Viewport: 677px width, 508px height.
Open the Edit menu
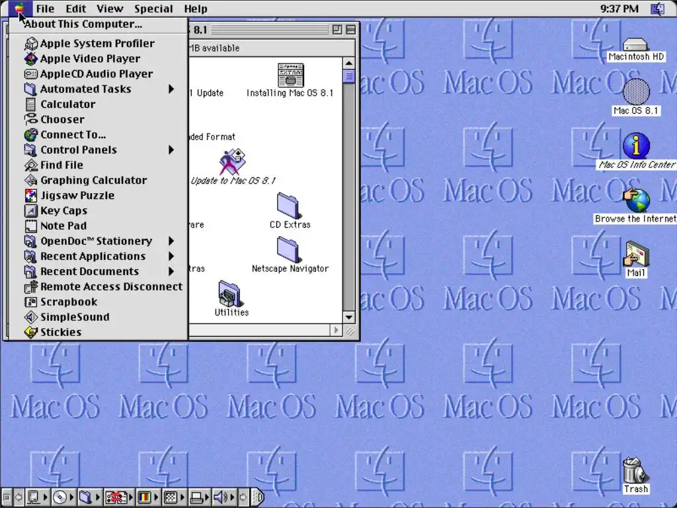click(x=75, y=9)
